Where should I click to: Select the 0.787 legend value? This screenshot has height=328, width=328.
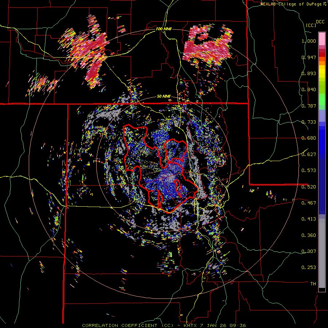[x=309, y=106]
